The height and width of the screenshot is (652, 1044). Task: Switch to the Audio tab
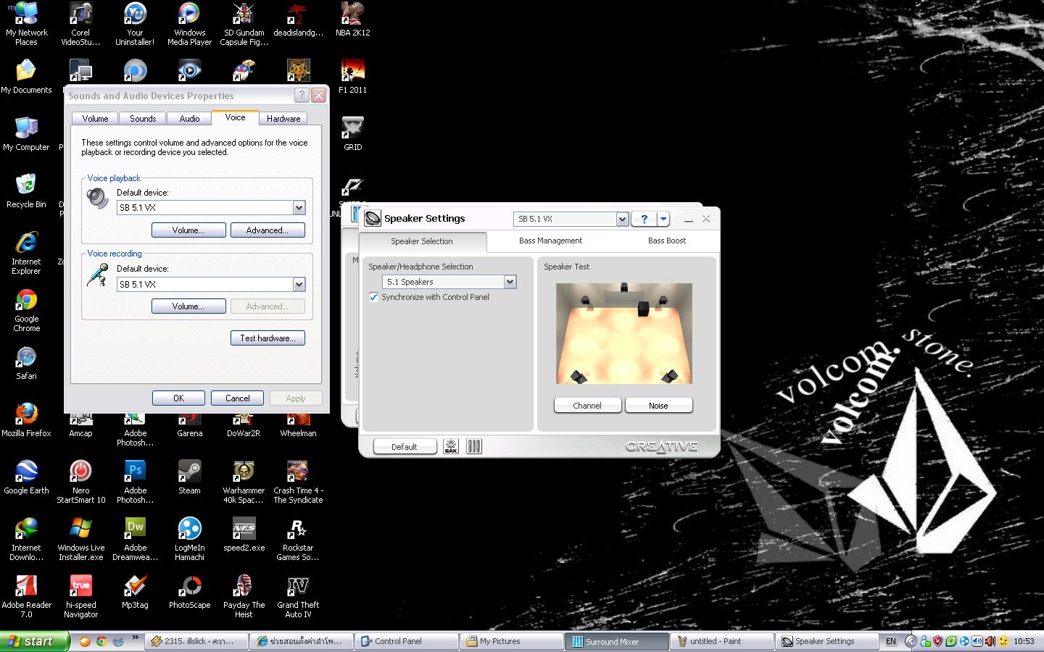coord(189,119)
